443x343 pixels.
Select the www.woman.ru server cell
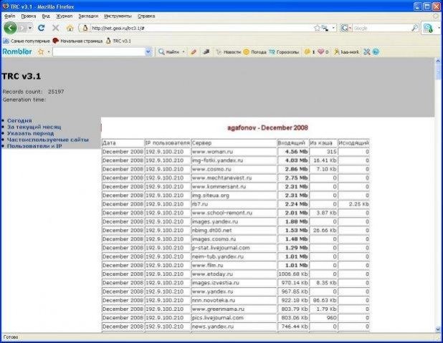pyautogui.click(x=234, y=152)
